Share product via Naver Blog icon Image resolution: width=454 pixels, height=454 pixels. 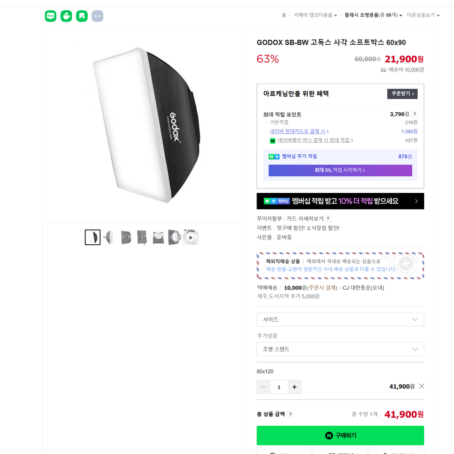pyautogui.click(x=51, y=16)
